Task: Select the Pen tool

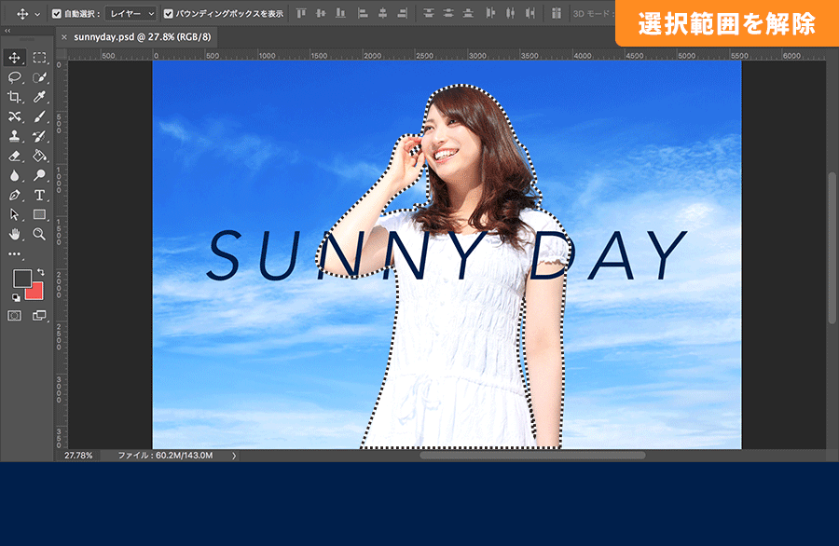Action: pos(14,195)
